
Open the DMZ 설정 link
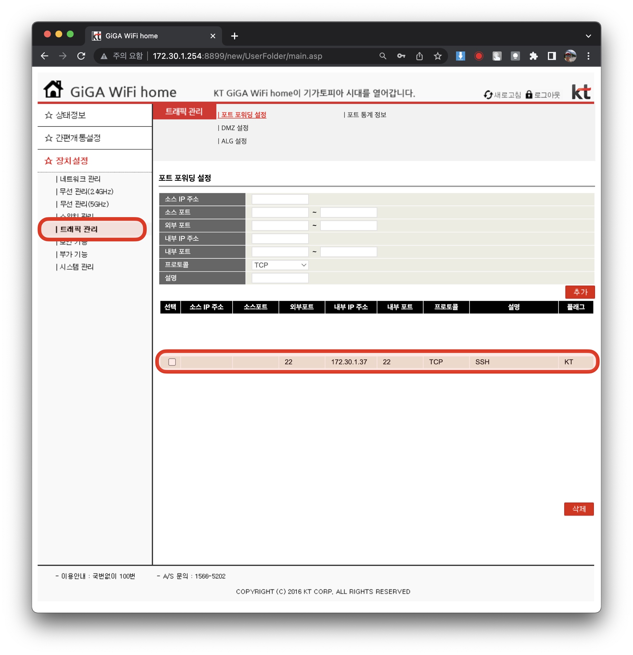(234, 128)
